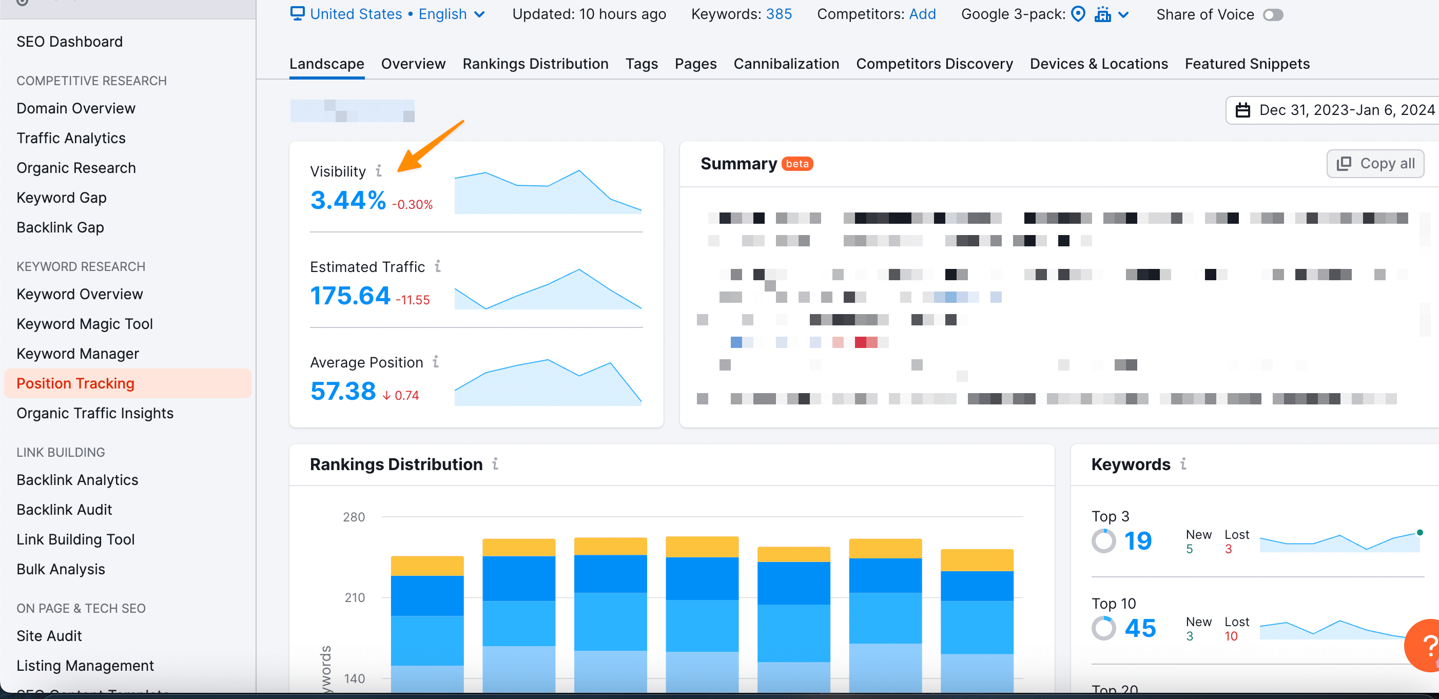Click the yellow segment of first ranking bar

427,566
